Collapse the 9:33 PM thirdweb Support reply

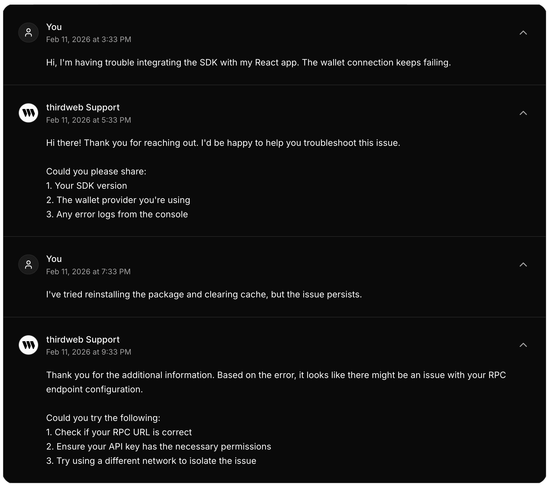coord(523,345)
